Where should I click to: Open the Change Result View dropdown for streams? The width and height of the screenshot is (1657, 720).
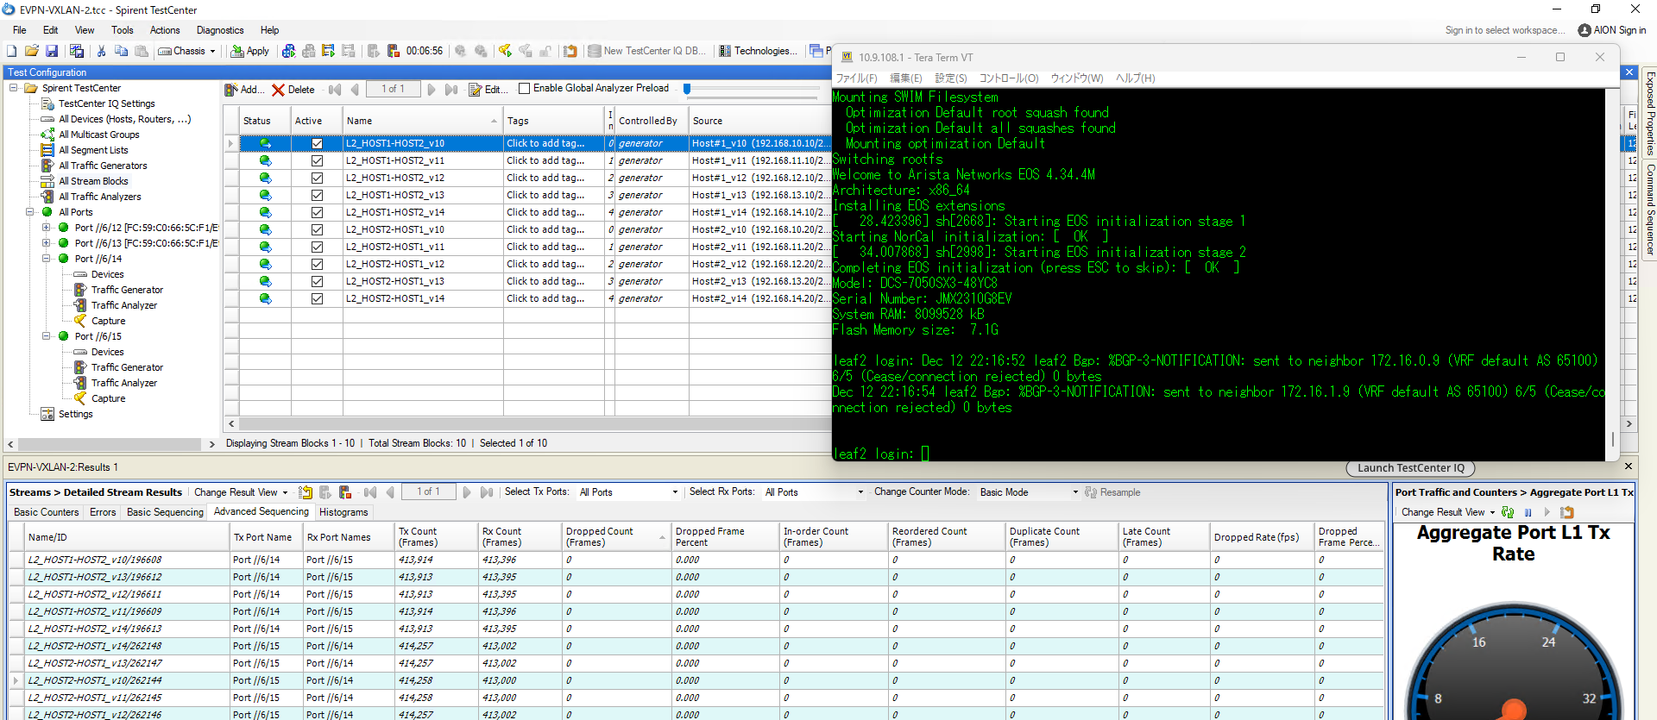(241, 492)
